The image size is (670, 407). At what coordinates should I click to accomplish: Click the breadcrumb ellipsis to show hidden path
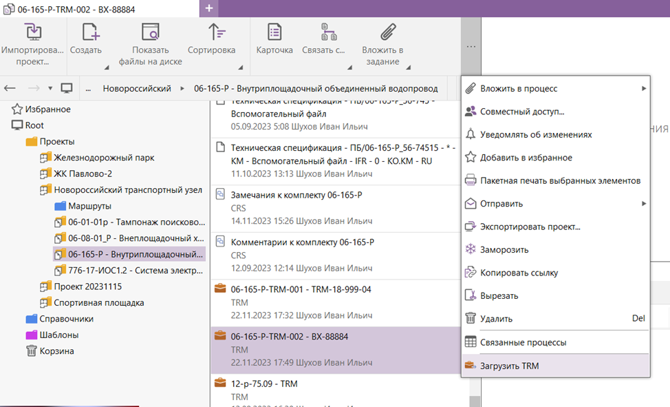[88, 89]
